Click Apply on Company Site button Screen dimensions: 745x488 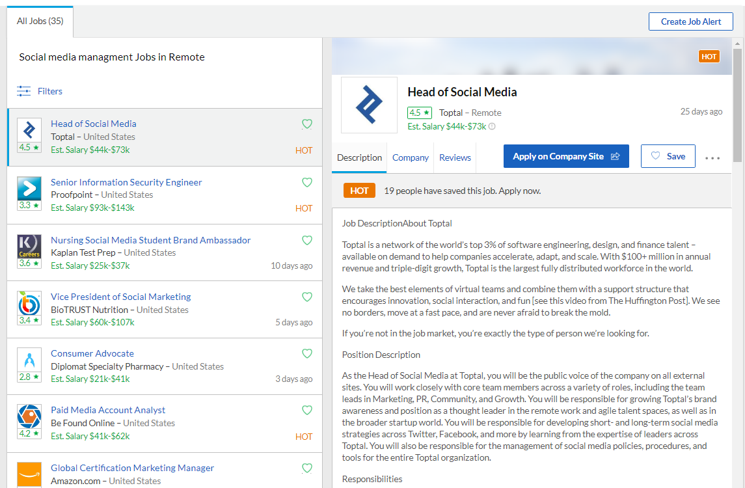566,156
